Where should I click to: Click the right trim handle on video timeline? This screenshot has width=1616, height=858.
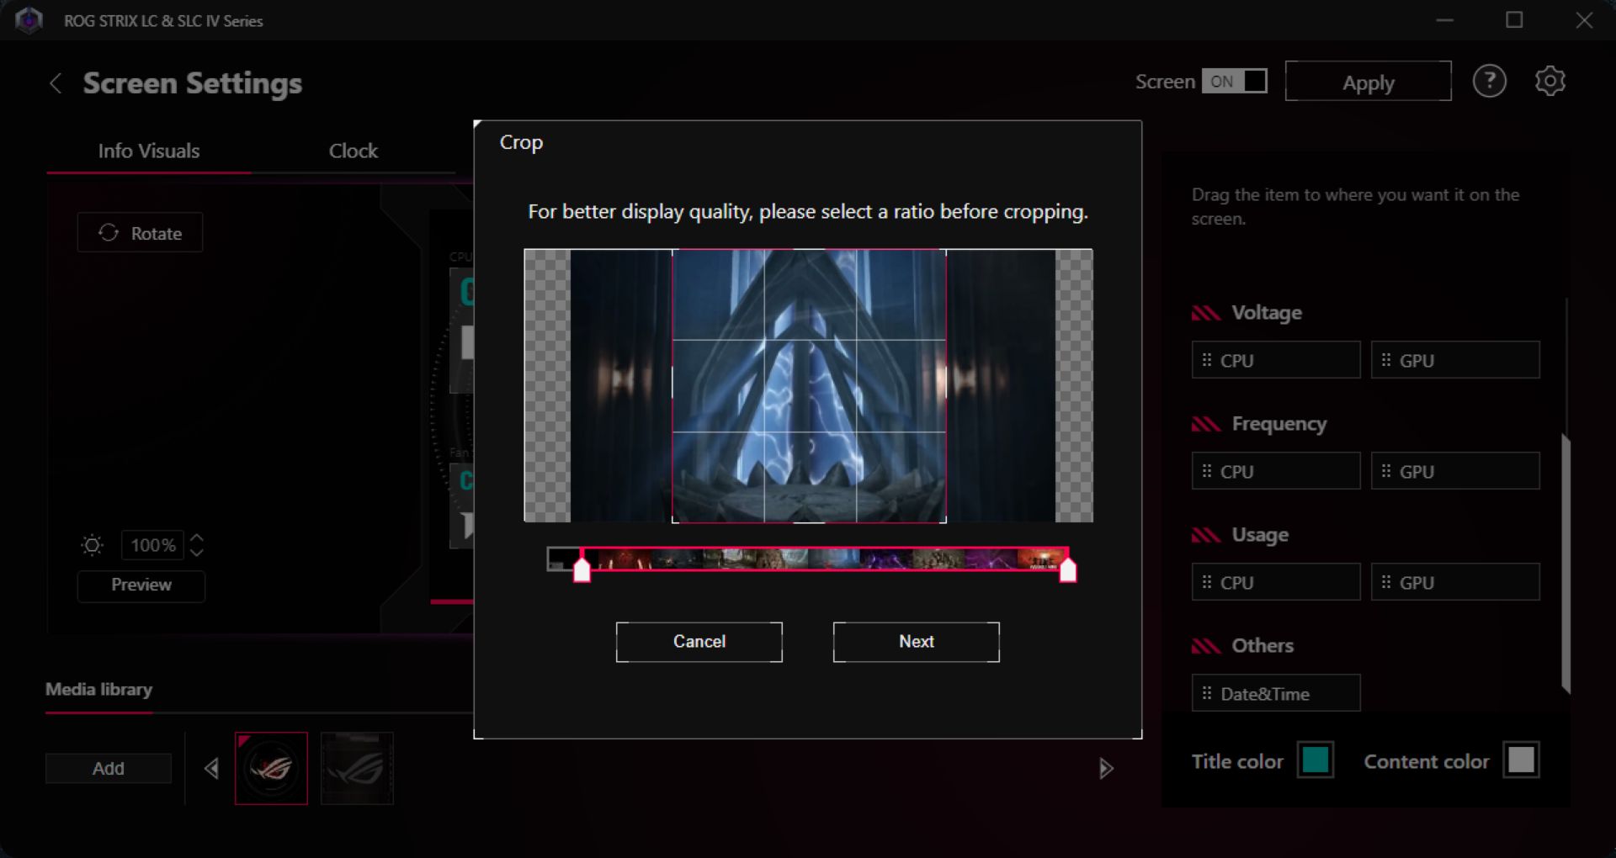click(1068, 570)
